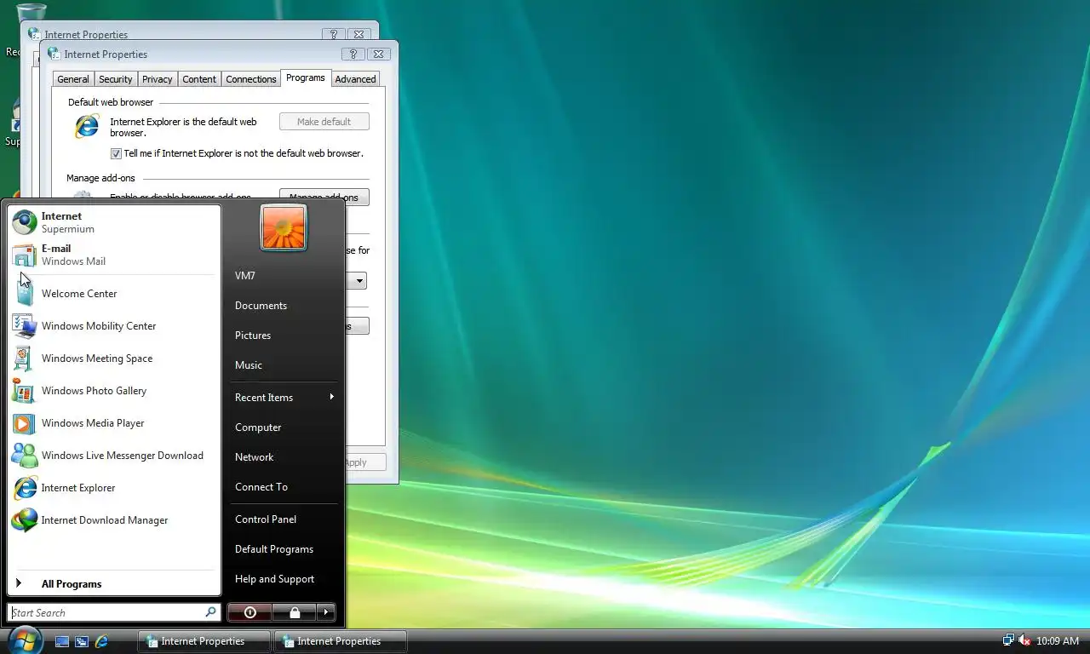Lock the computer with the padlock button
The height and width of the screenshot is (654, 1090).
294,612
